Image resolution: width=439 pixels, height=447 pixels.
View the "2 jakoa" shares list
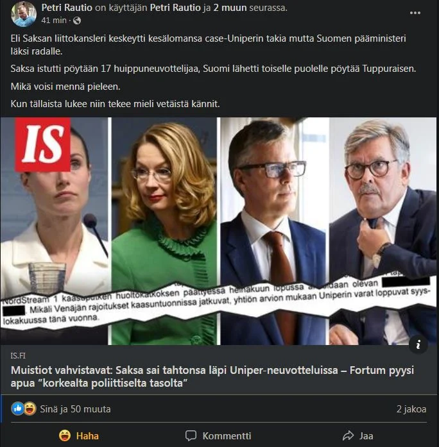[x=411, y=409]
